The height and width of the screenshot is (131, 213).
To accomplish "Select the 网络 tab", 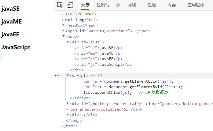I will pyautogui.click(x=132, y=5).
